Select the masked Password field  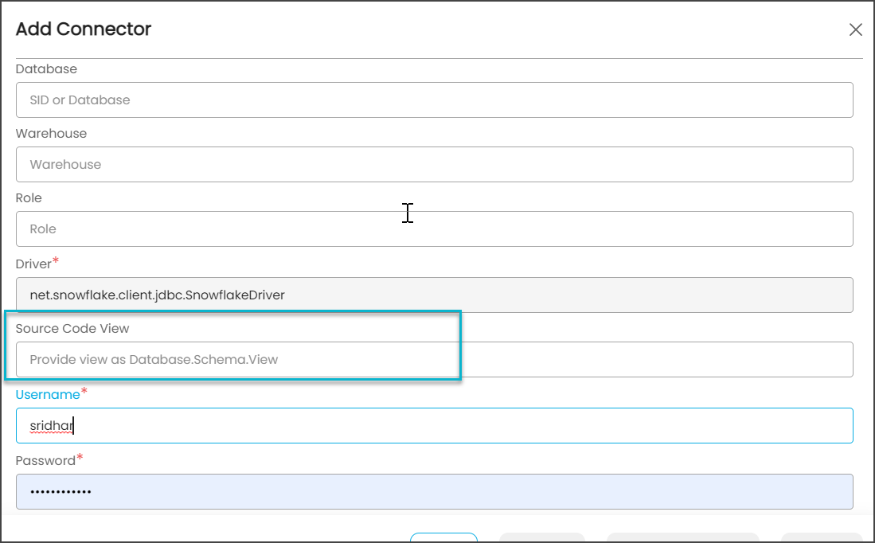[434, 492]
